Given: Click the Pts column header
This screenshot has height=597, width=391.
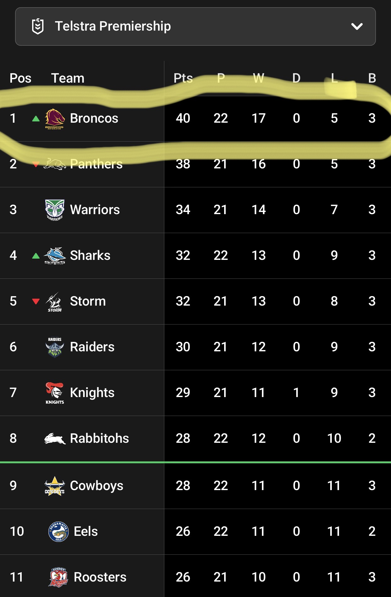Looking at the screenshot, I should tap(183, 78).
